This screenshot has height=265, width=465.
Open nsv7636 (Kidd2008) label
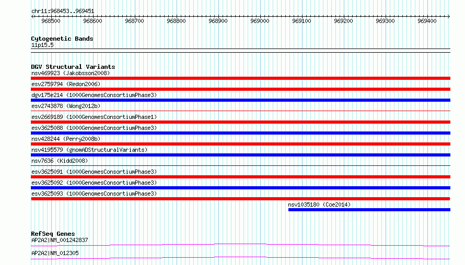(60, 161)
